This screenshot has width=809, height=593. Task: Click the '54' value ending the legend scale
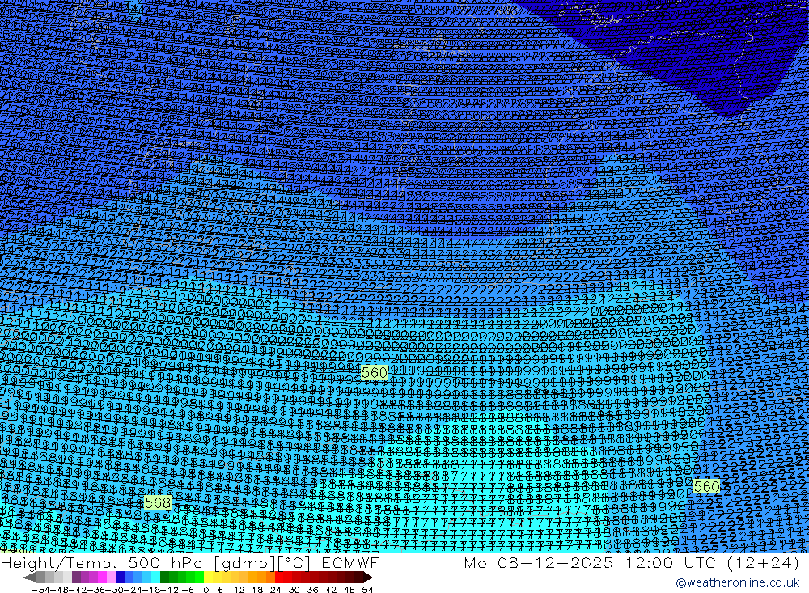[367, 590]
